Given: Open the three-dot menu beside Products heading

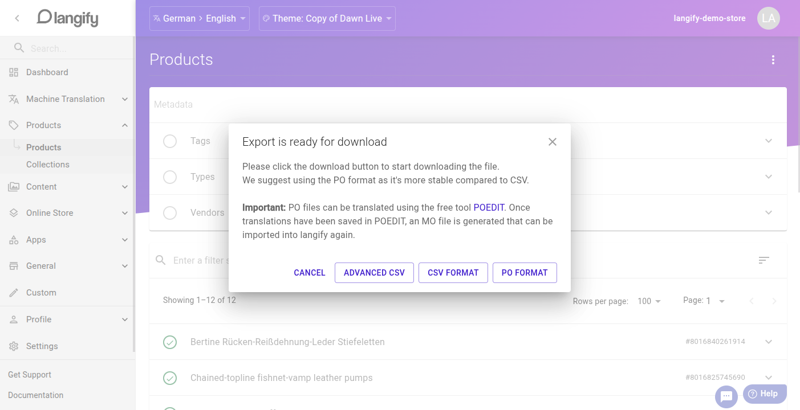Looking at the screenshot, I should (x=773, y=60).
